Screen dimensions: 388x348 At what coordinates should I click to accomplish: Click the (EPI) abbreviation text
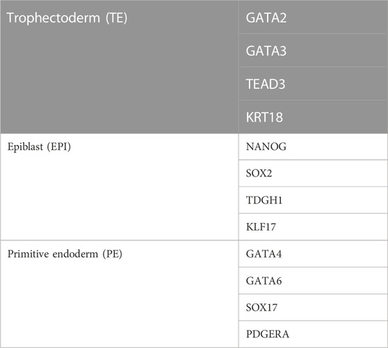59,147
